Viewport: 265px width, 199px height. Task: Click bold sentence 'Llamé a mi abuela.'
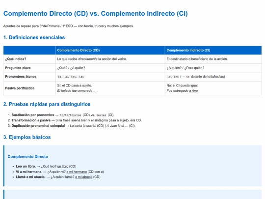(x=30, y=177)
